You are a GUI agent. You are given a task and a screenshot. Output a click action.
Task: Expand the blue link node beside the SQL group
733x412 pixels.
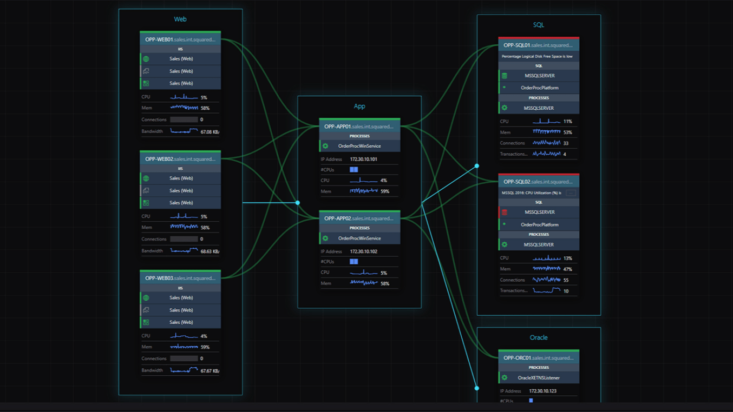coord(476,166)
